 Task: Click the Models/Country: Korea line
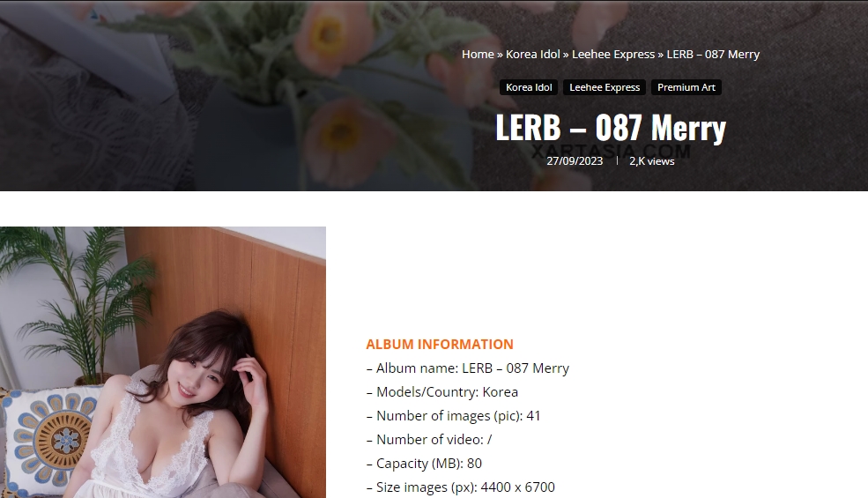click(x=442, y=392)
